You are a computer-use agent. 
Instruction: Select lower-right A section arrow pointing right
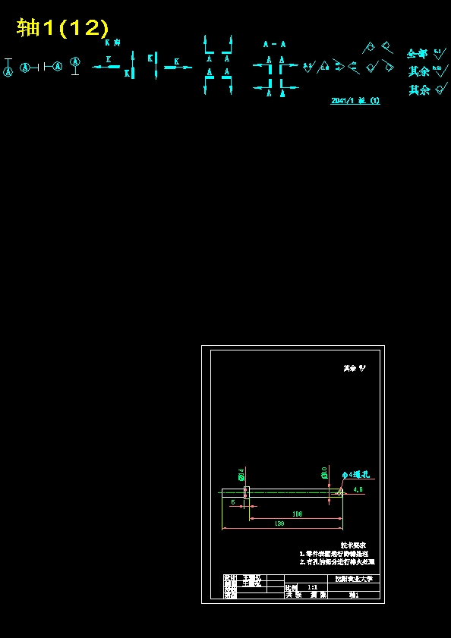[289, 88]
